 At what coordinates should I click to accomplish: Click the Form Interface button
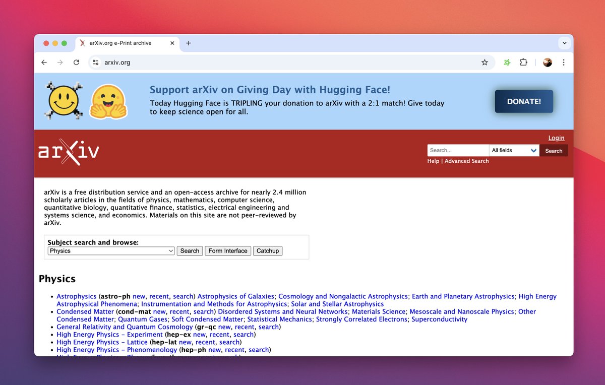[x=227, y=250]
